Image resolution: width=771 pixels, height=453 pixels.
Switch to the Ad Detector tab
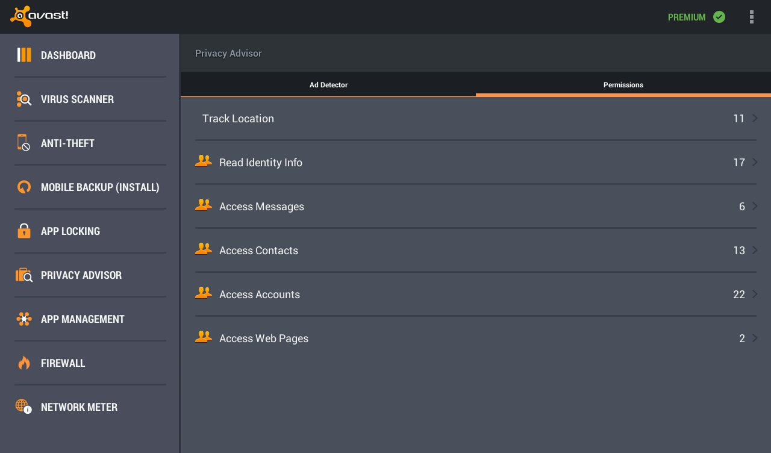pyautogui.click(x=328, y=85)
